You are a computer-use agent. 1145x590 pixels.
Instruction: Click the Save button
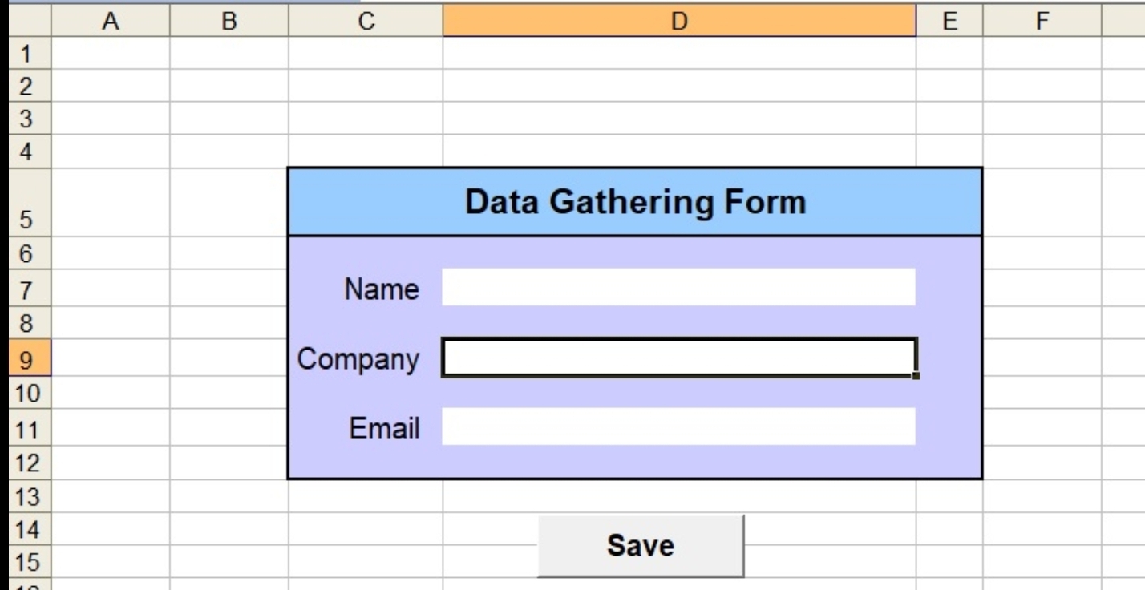pyautogui.click(x=640, y=546)
